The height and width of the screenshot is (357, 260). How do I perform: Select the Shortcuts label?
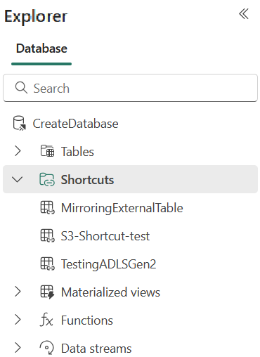[87, 180]
